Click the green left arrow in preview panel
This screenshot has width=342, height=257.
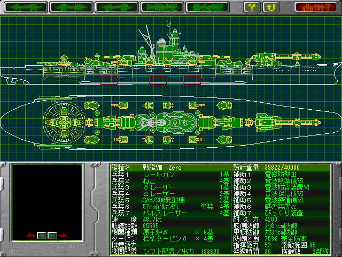42,236
